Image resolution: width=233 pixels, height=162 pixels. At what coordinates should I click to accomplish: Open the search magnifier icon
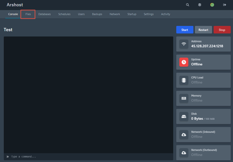click(x=188, y=5)
